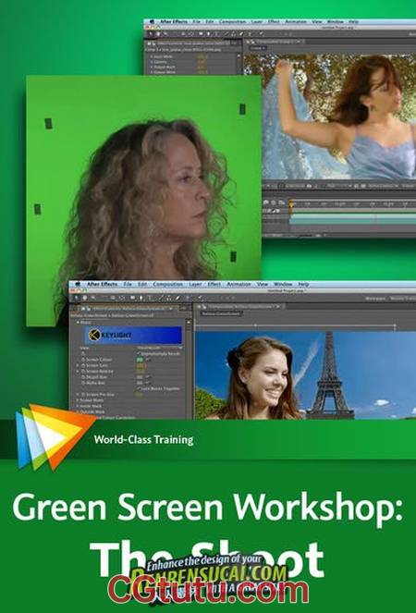Select the Selection tool in the upper After Effects window

151,34
